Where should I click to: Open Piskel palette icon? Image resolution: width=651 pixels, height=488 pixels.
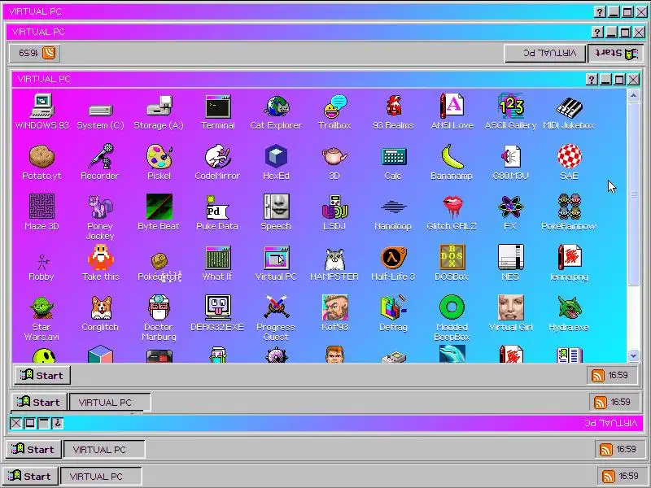tap(159, 156)
